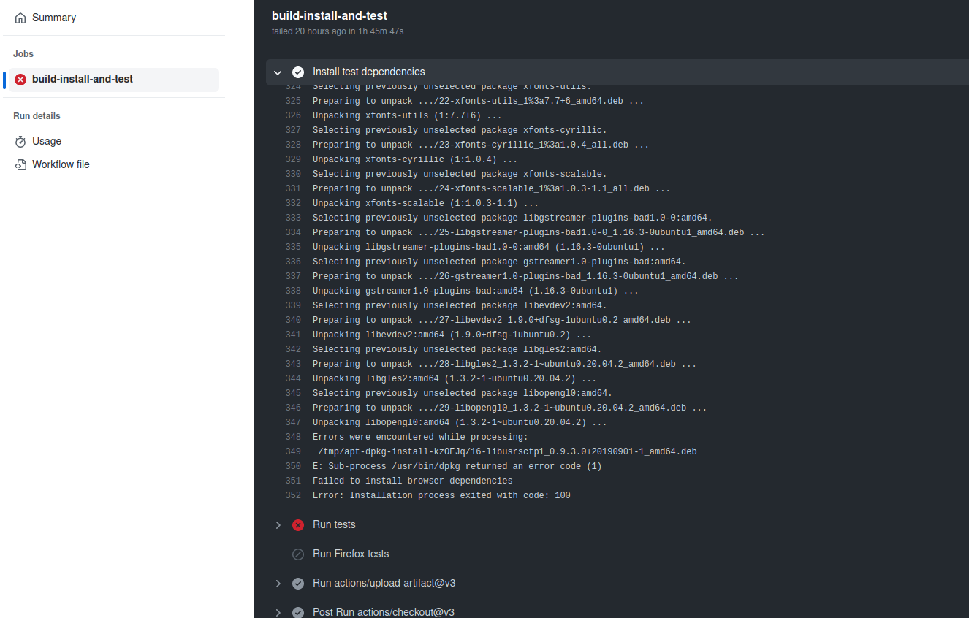Click log line number 341
969x618 pixels.
point(293,335)
